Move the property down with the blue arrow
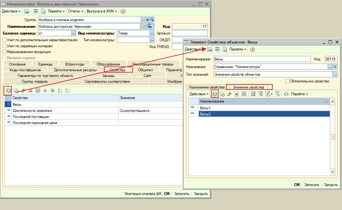The width and height of the screenshot is (342, 210). (52, 91)
